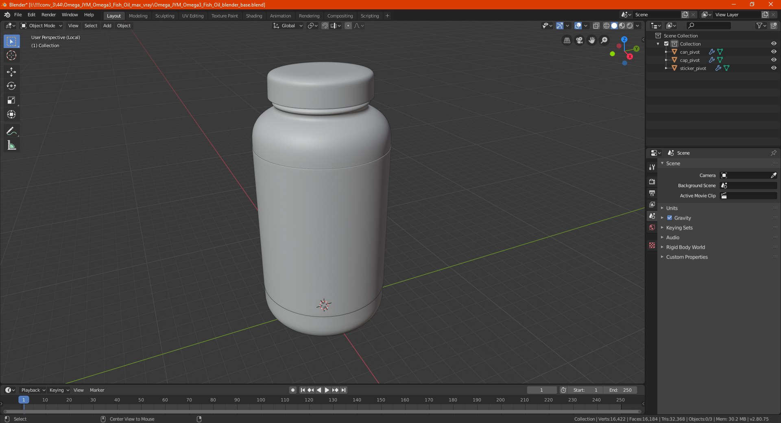The height and width of the screenshot is (423, 781).
Task: Open the Keying dropdown in the timeline
Action: (59, 390)
